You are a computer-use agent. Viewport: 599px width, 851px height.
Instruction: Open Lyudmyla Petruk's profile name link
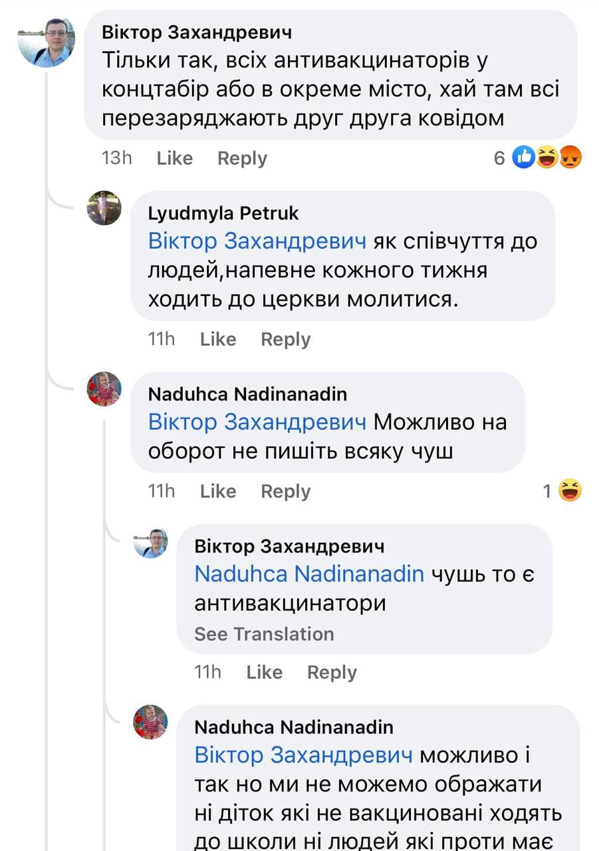(223, 213)
